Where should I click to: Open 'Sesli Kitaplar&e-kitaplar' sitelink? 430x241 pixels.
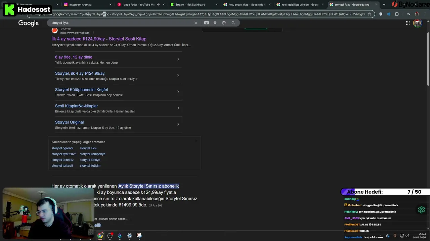click(77, 106)
